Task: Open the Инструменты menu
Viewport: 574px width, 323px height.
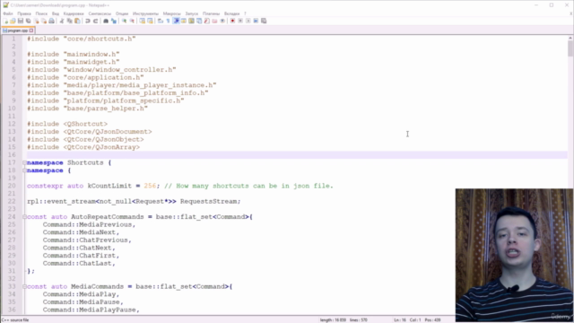Action: pyautogui.click(x=145, y=13)
